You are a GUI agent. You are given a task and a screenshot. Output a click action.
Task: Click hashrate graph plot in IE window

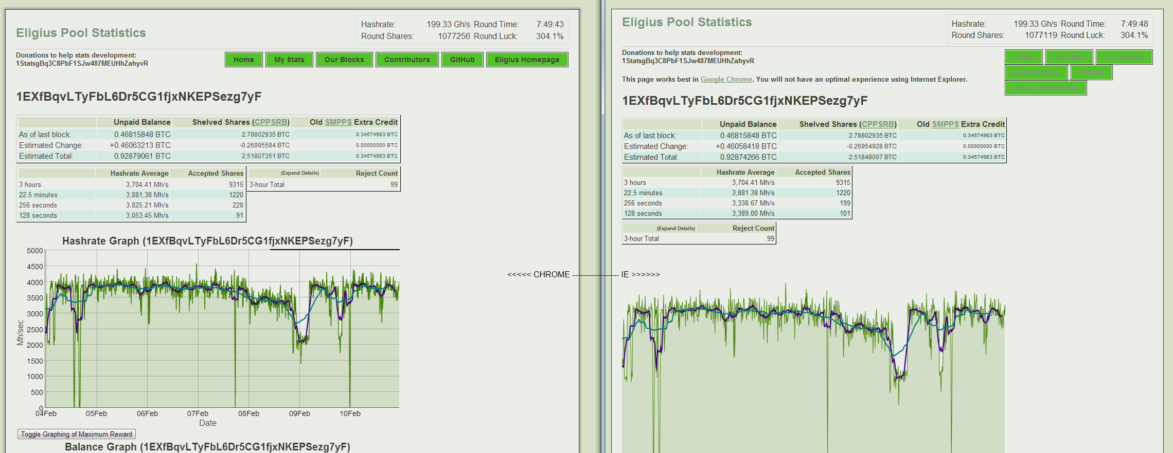click(813, 367)
